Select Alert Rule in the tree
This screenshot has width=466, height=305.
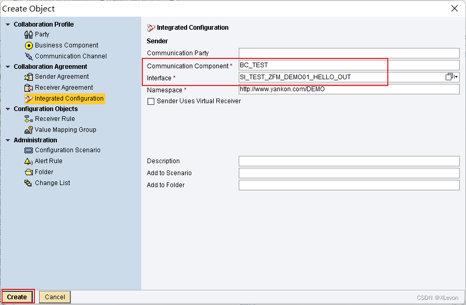pyautogui.click(x=48, y=161)
